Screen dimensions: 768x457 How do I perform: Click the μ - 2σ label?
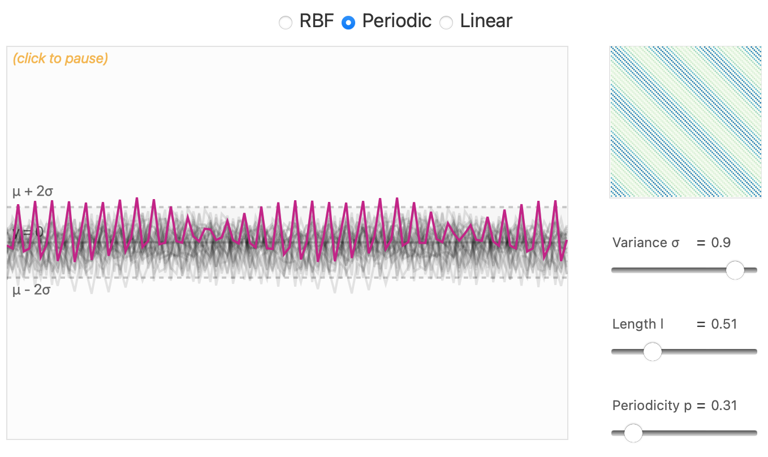(x=32, y=291)
